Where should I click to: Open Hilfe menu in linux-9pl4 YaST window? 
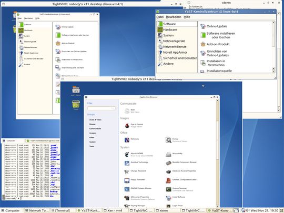point(187,17)
